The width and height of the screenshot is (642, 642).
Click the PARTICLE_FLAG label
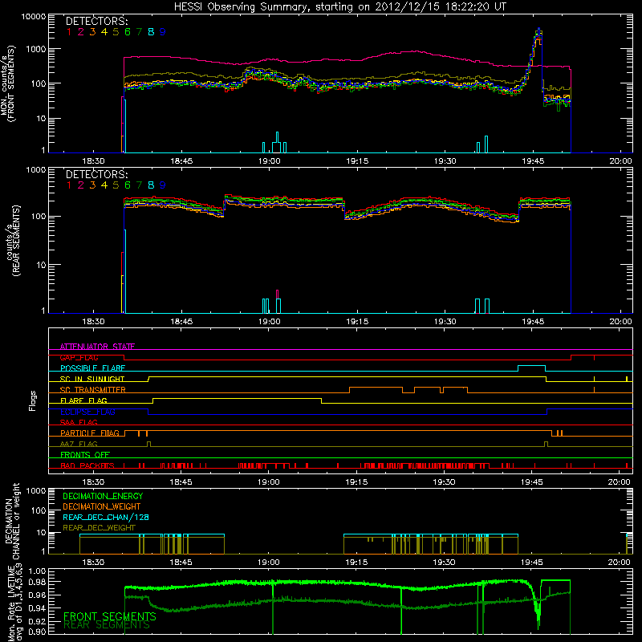(90, 433)
